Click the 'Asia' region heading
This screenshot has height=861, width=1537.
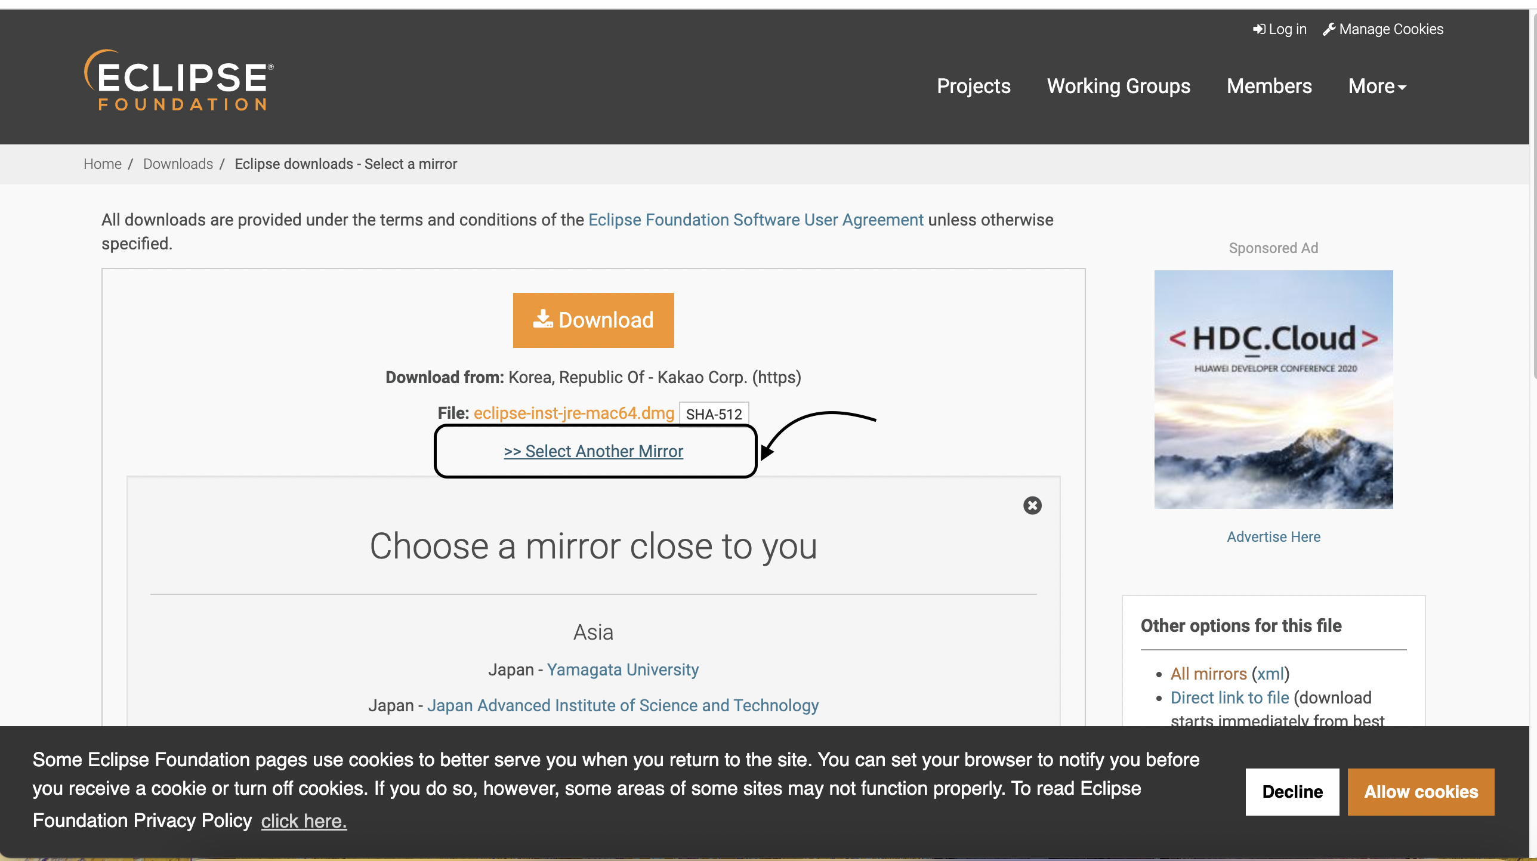[x=594, y=632]
